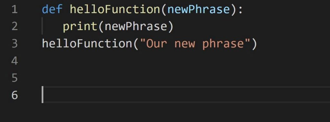Click the indentation guide on line 2
Screen dimensions: 330x122
pyautogui.click(x=42, y=26)
